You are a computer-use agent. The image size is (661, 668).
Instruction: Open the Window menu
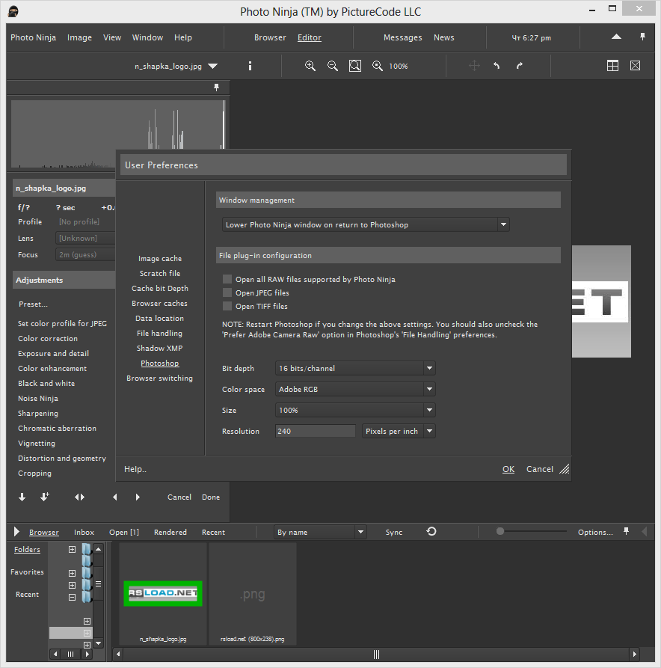147,37
